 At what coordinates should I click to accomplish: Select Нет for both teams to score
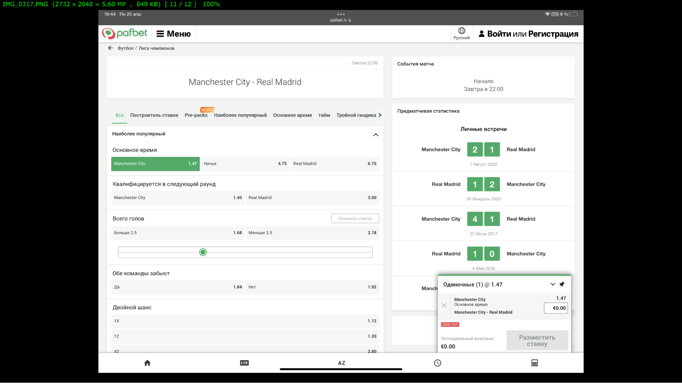click(313, 287)
